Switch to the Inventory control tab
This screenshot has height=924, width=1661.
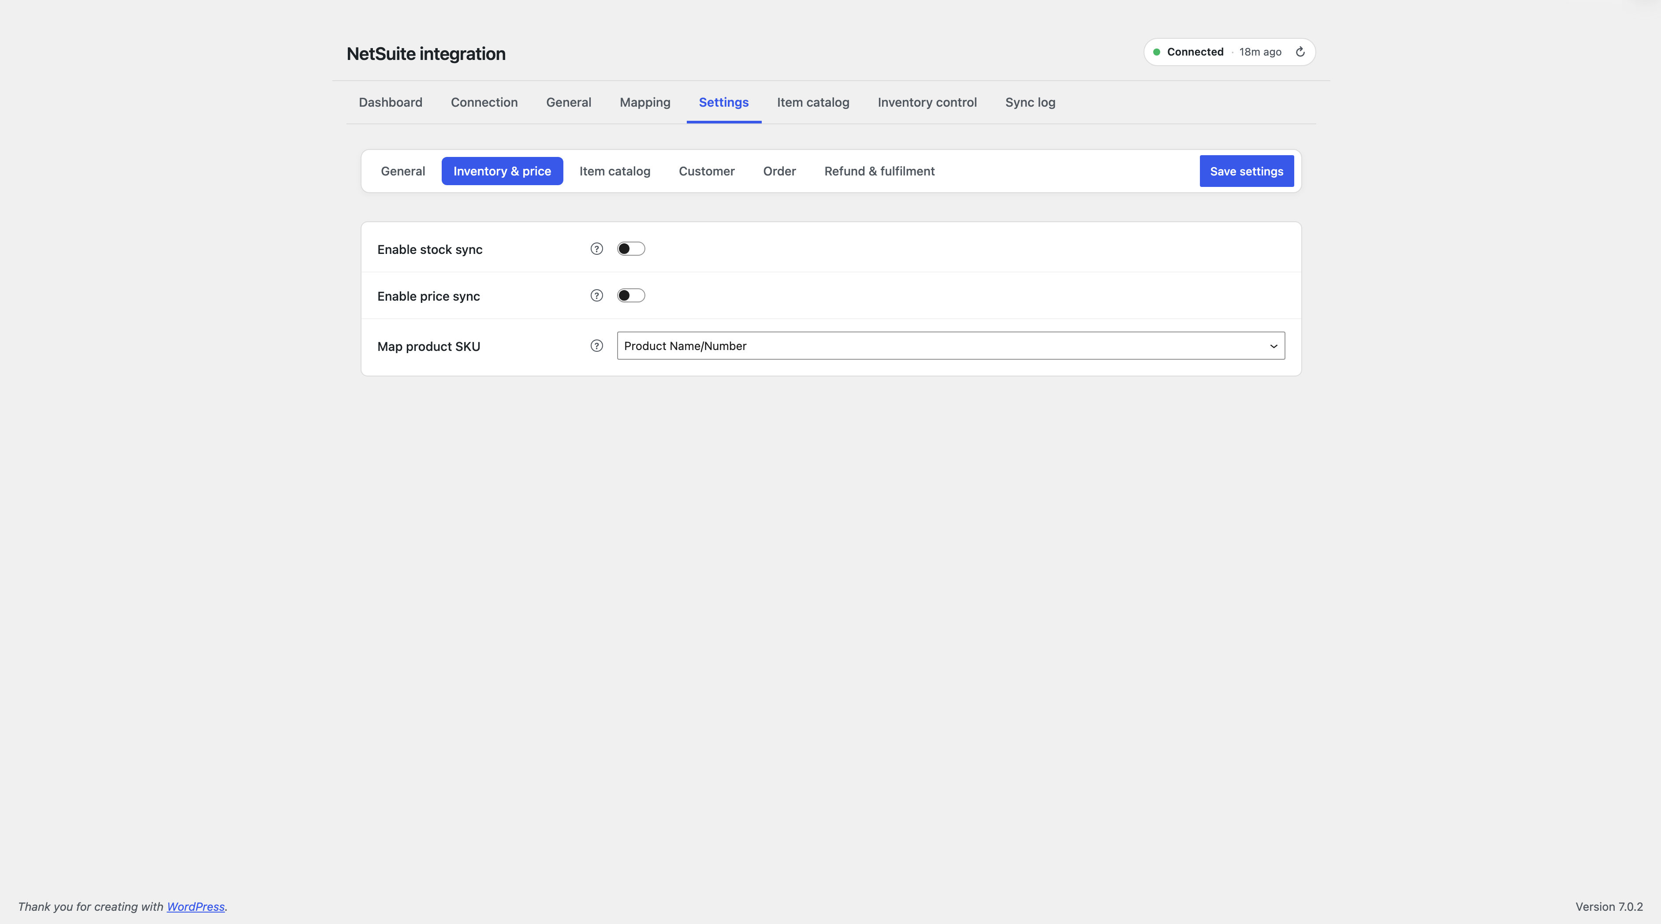click(927, 103)
